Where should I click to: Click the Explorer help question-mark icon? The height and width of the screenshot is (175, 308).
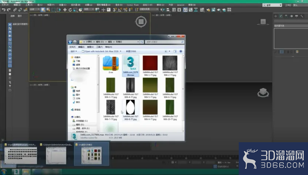coord(181,51)
